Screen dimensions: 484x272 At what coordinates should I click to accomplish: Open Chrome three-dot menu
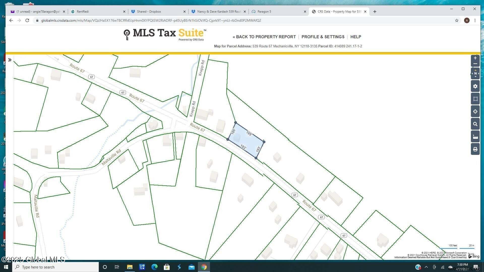pos(475,20)
